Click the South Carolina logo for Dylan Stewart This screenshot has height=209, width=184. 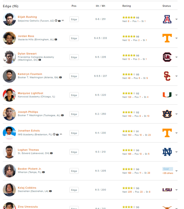[167, 57]
